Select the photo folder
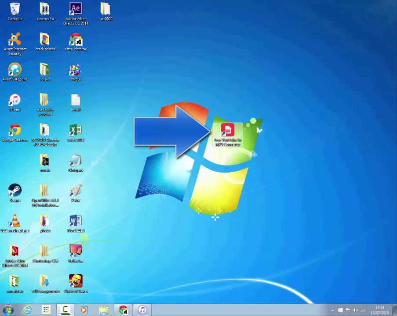The width and height of the screenshot is (397, 316). point(45,223)
